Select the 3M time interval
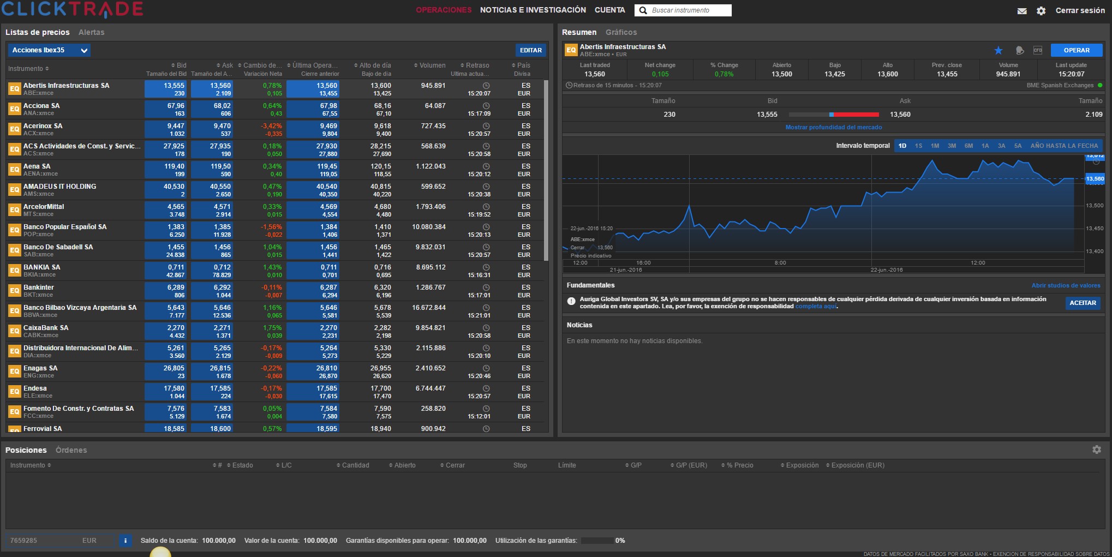Image resolution: width=1112 pixels, height=557 pixels. [x=952, y=146]
